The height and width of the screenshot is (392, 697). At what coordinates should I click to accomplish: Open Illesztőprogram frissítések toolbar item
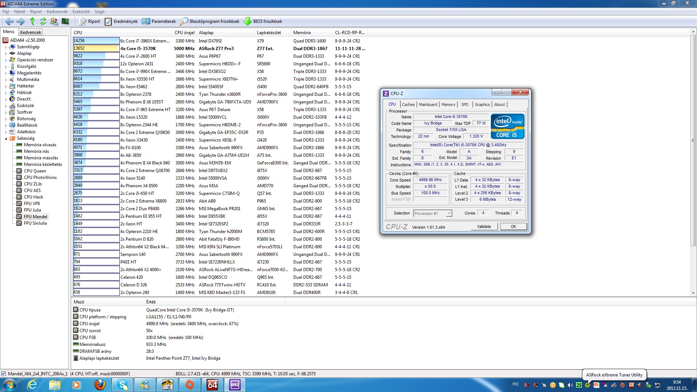(210, 21)
